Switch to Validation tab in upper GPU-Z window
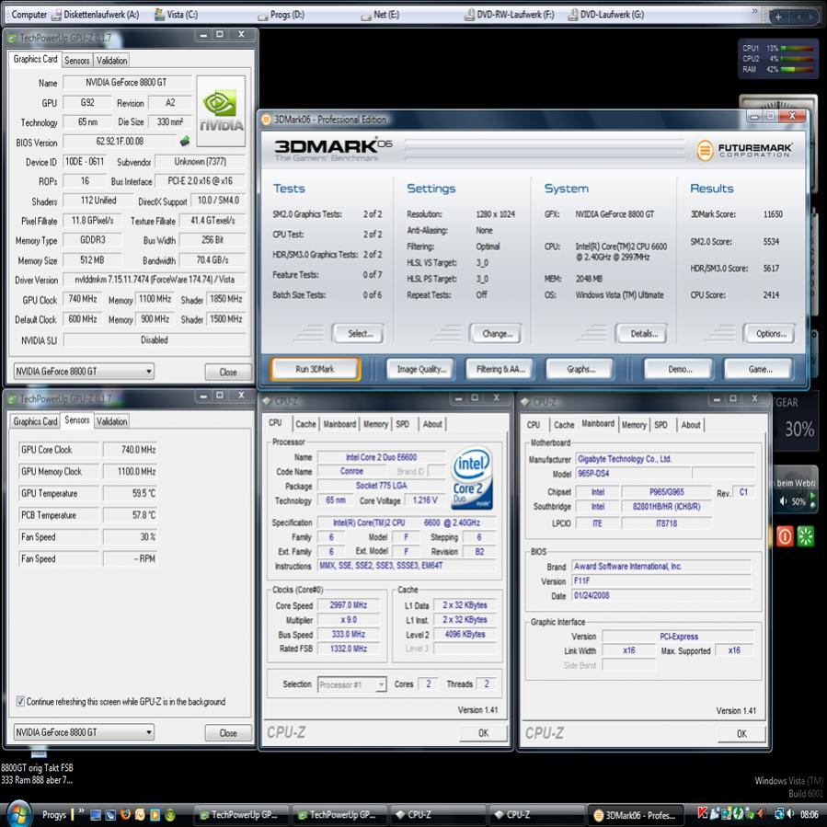 coord(112,60)
